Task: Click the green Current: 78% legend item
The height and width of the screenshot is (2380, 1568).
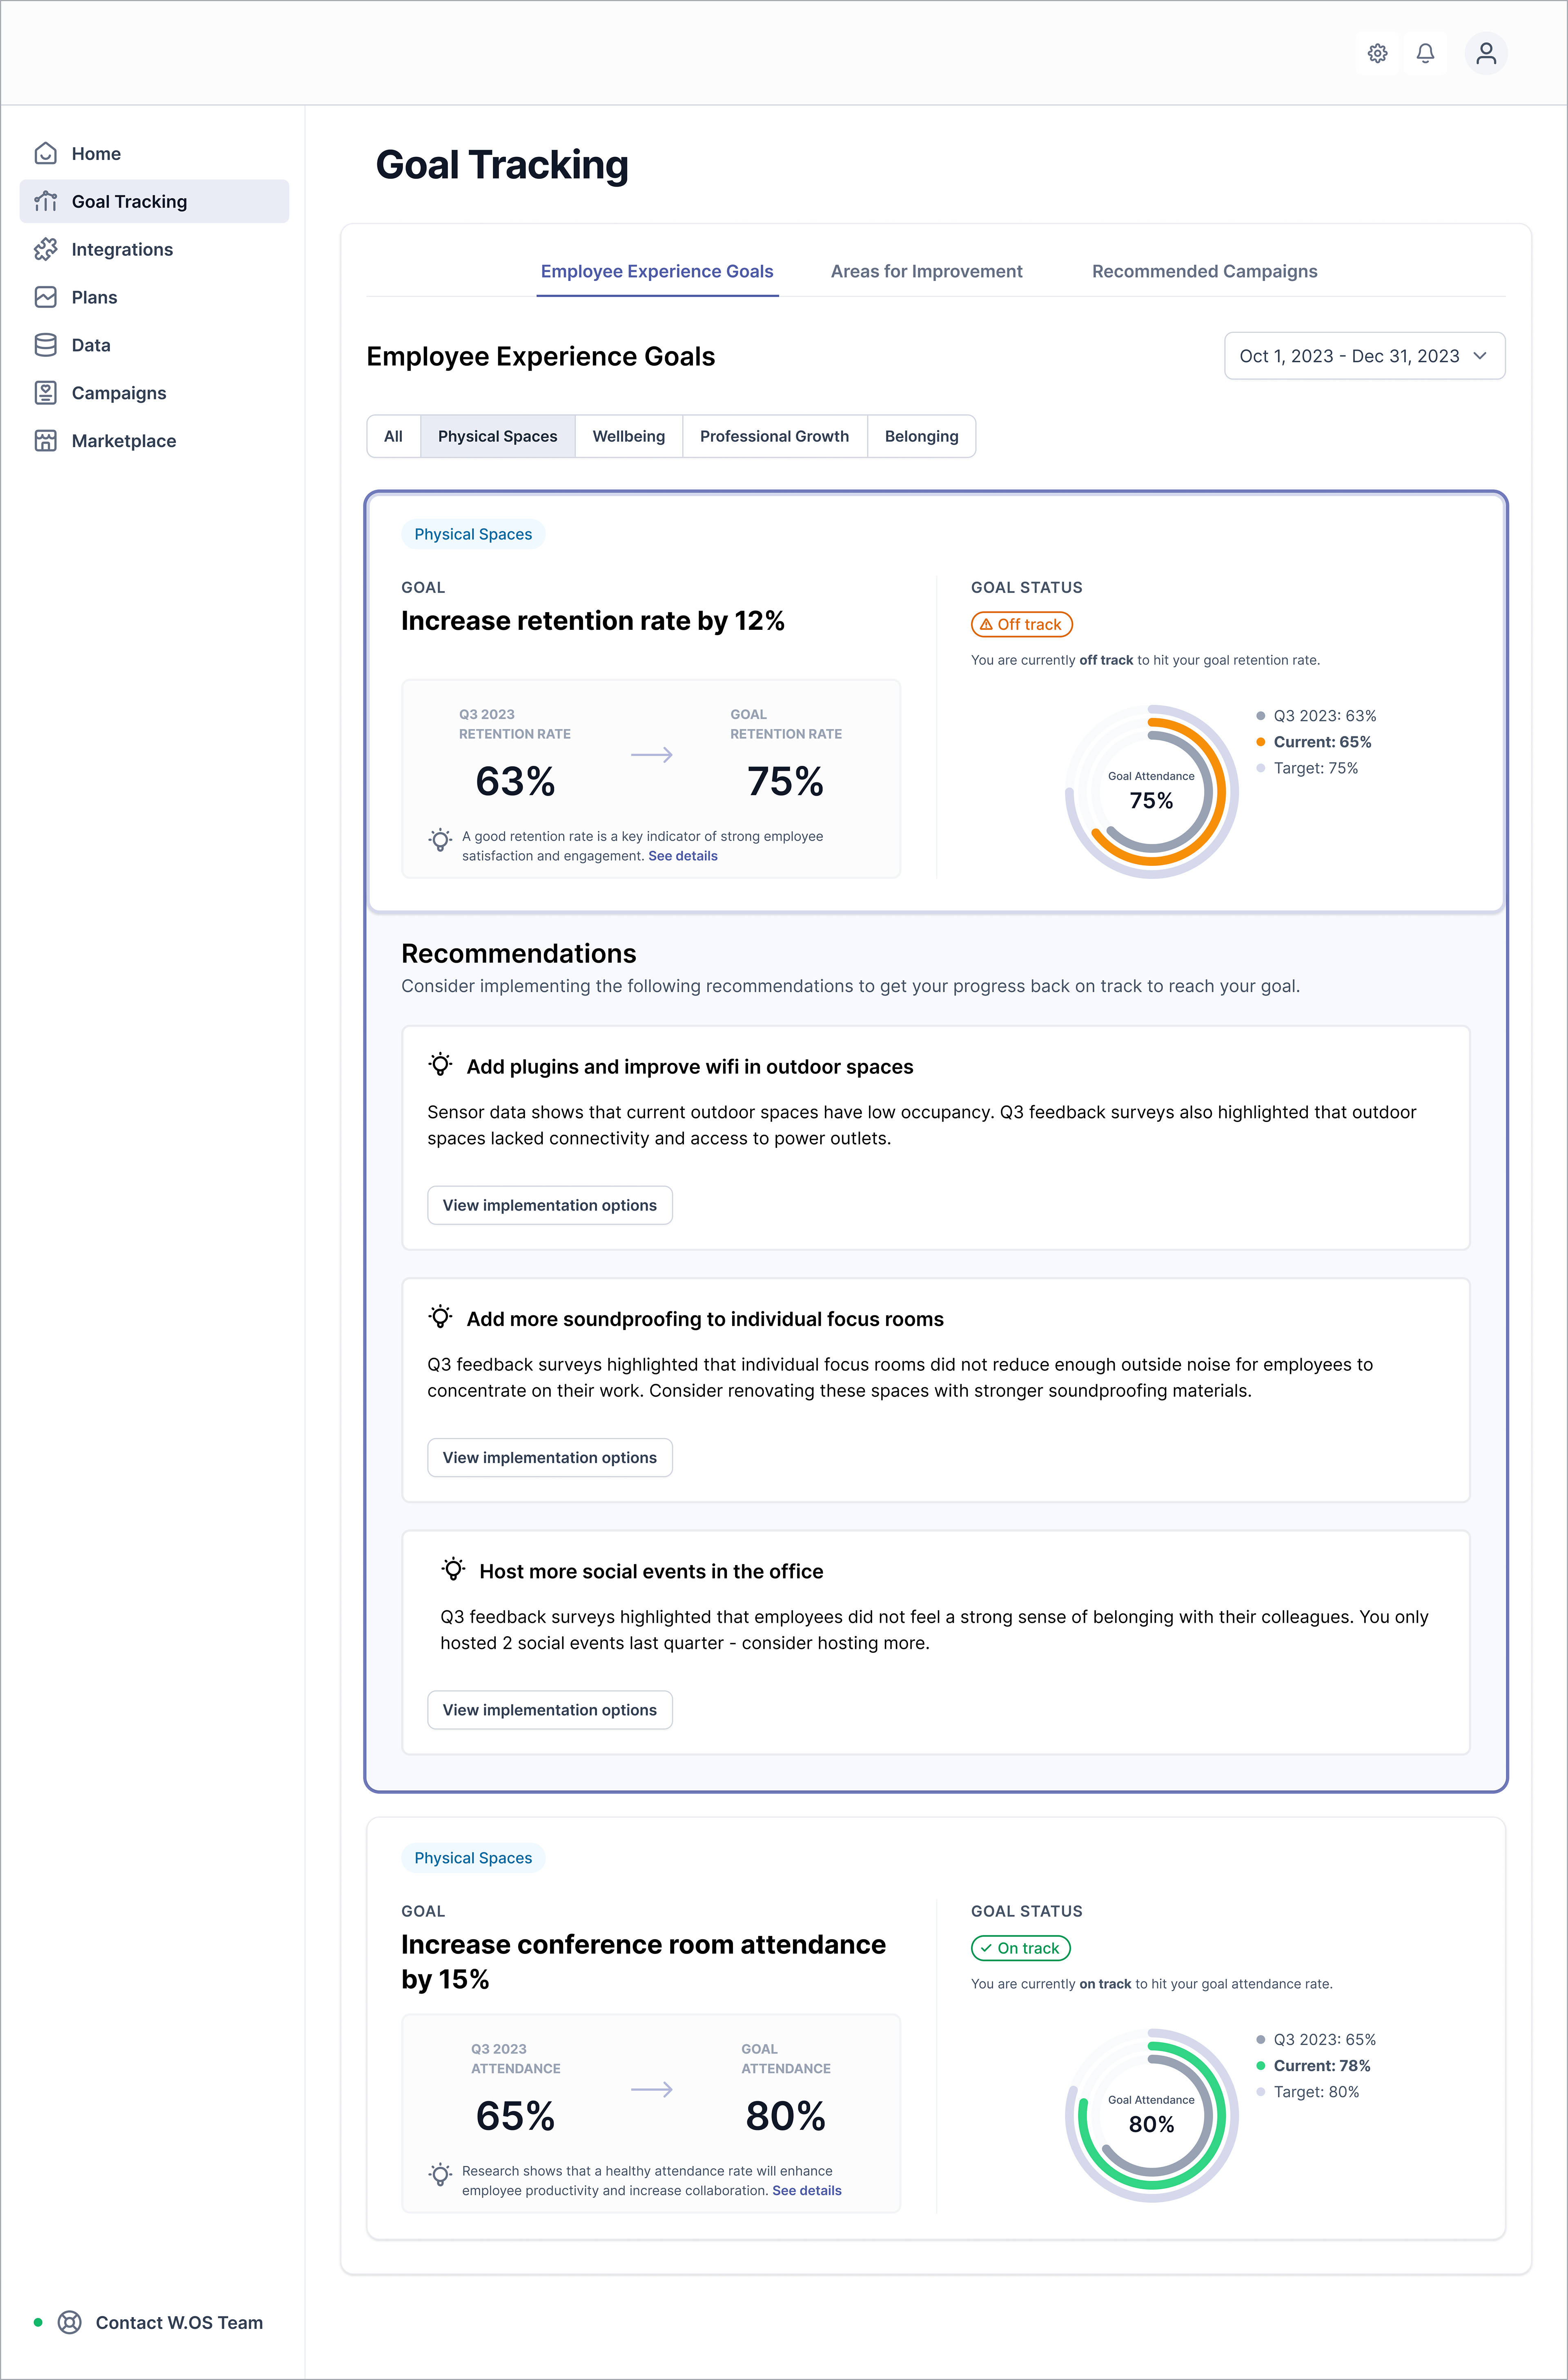Action: [x=1313, y=2066]
